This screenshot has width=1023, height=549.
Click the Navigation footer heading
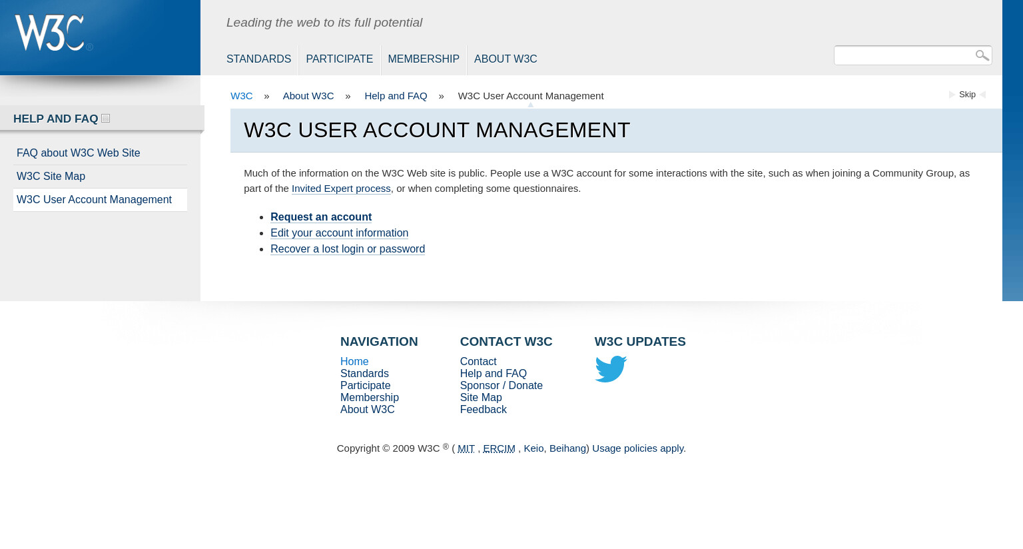[x=379, y=342]
